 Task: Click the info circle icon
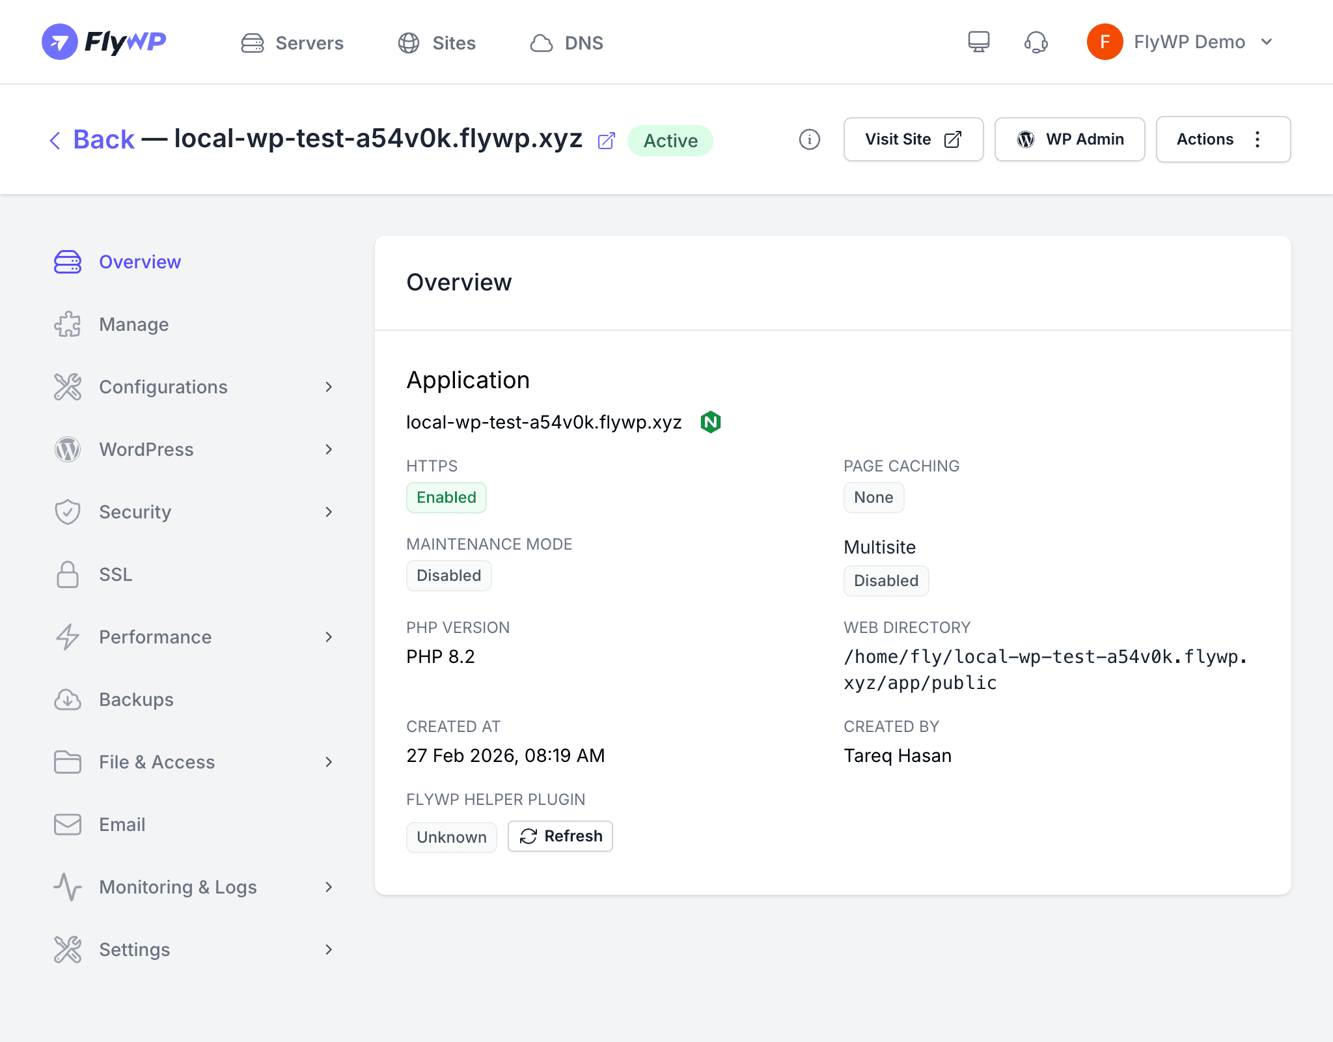809,139
